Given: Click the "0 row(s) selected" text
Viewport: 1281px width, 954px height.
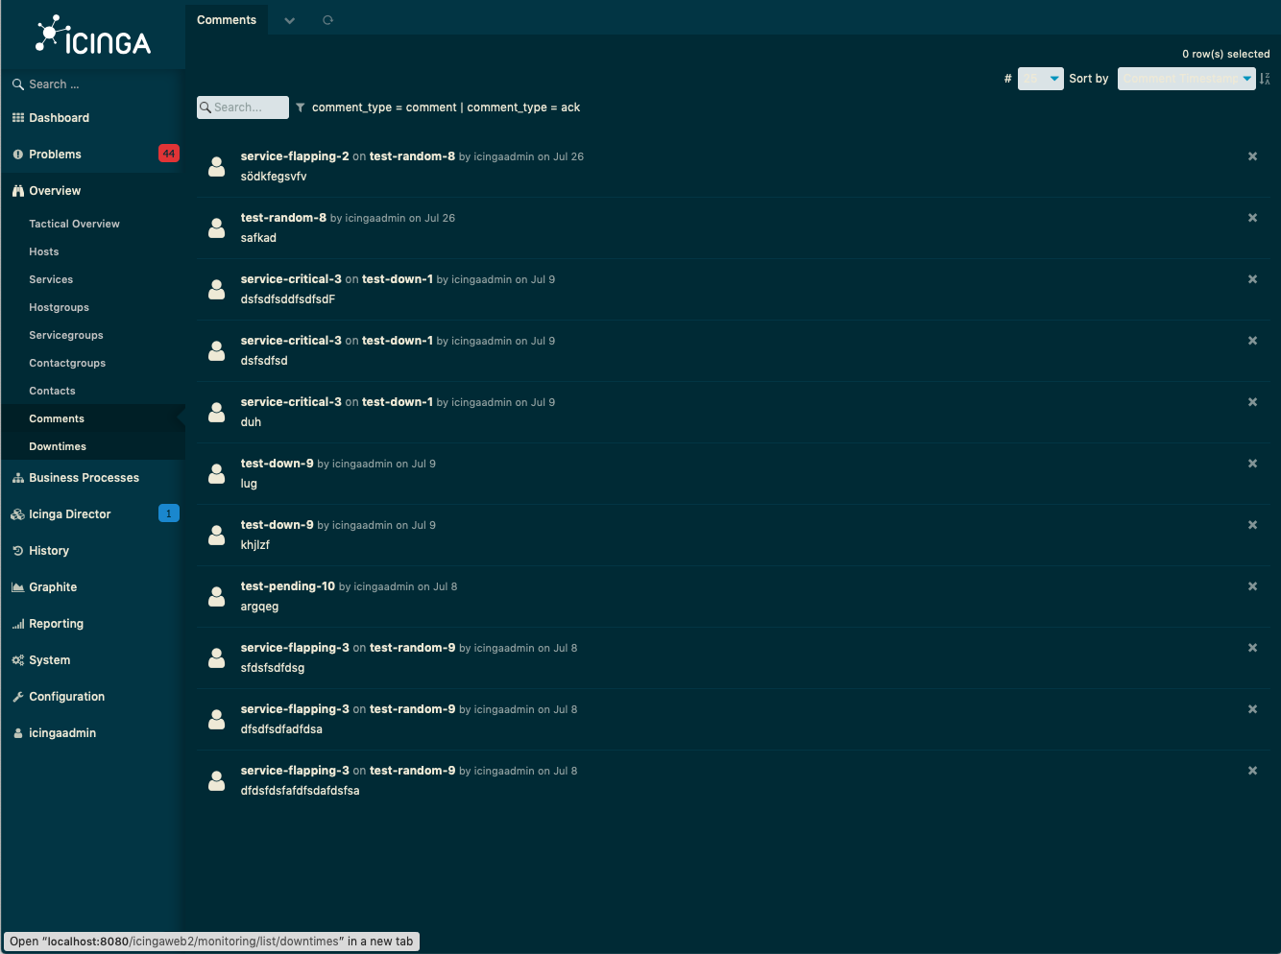Looking at the screenshot, I should pos(1225,54).
